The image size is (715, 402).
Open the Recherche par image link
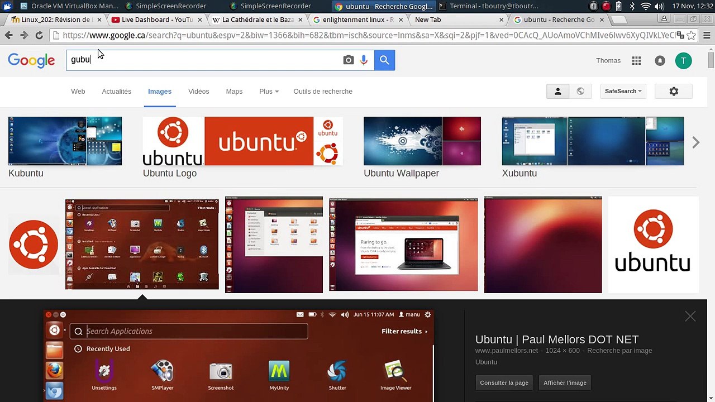(x=619, y=351)
